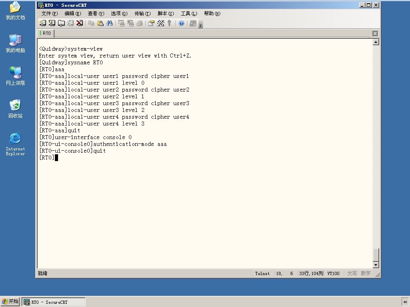This screenshot has width=410, height=307.
Task: Click the terminal cursor at [RT0] prompt
Action: (56, 157)
